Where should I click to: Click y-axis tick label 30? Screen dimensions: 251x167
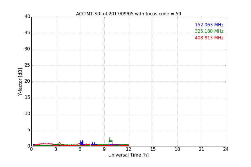(x=27, y=49)
